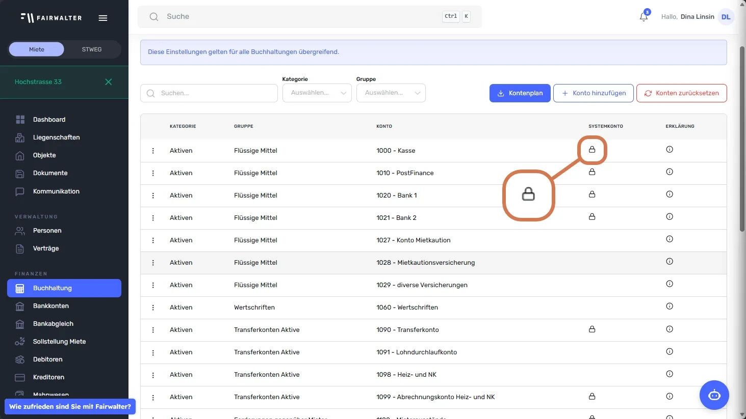Screen dimensions: 746x419
Task: Go to Bankkonten
Action: click(x=64, y=306)
